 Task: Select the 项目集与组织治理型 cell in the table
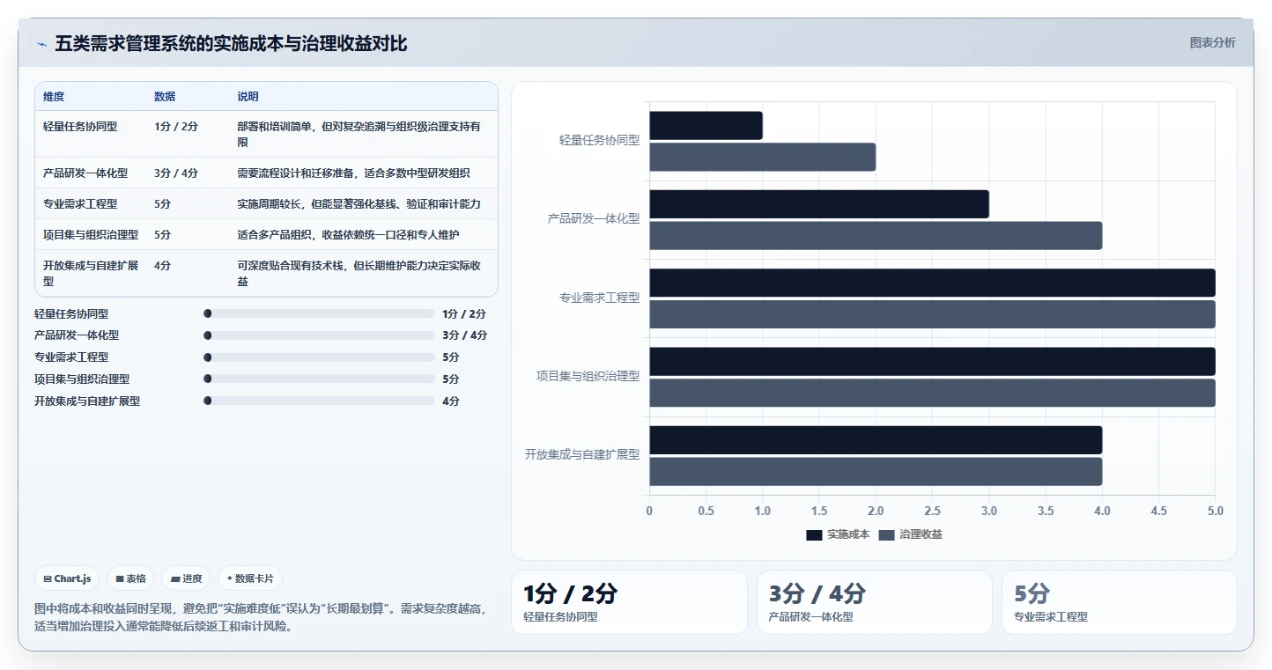[x=91, y=234]
